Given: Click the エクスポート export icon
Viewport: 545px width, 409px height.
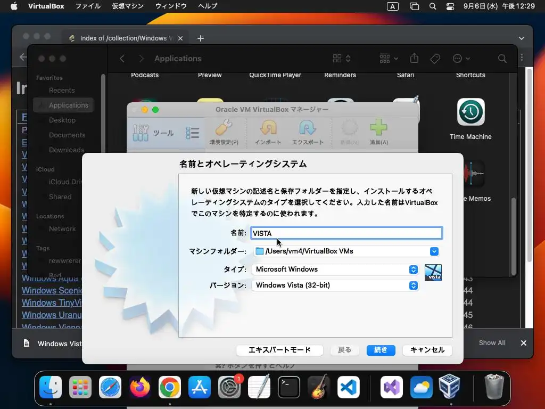Looking at the screenshot, I should point(308,128).
